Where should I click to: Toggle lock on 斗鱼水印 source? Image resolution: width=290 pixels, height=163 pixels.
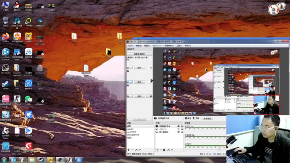[x=182, y=129]
